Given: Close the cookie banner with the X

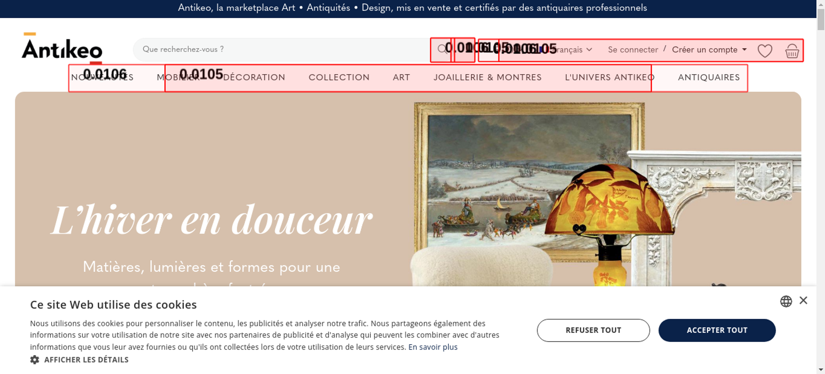Looking at the screenshot, I should click(803, 300).
